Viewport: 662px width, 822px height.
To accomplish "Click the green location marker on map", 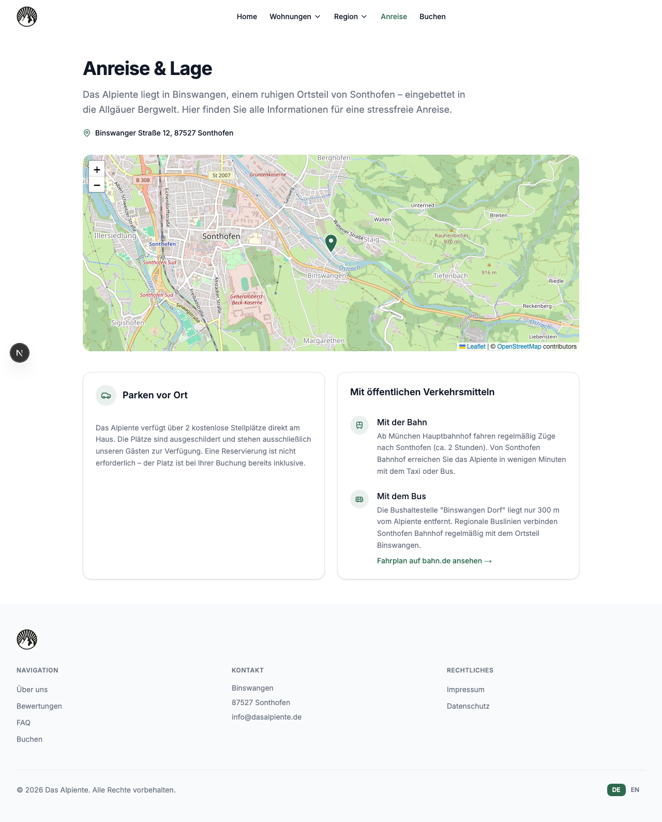I will pyautogui.click(x=331, y=243).
